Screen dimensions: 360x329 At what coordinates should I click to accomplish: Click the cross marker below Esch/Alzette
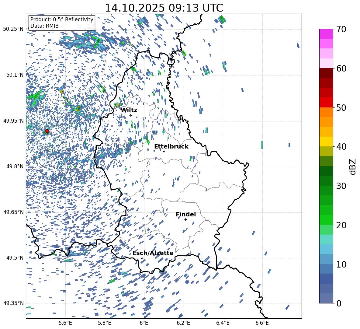tap(142, 258)
